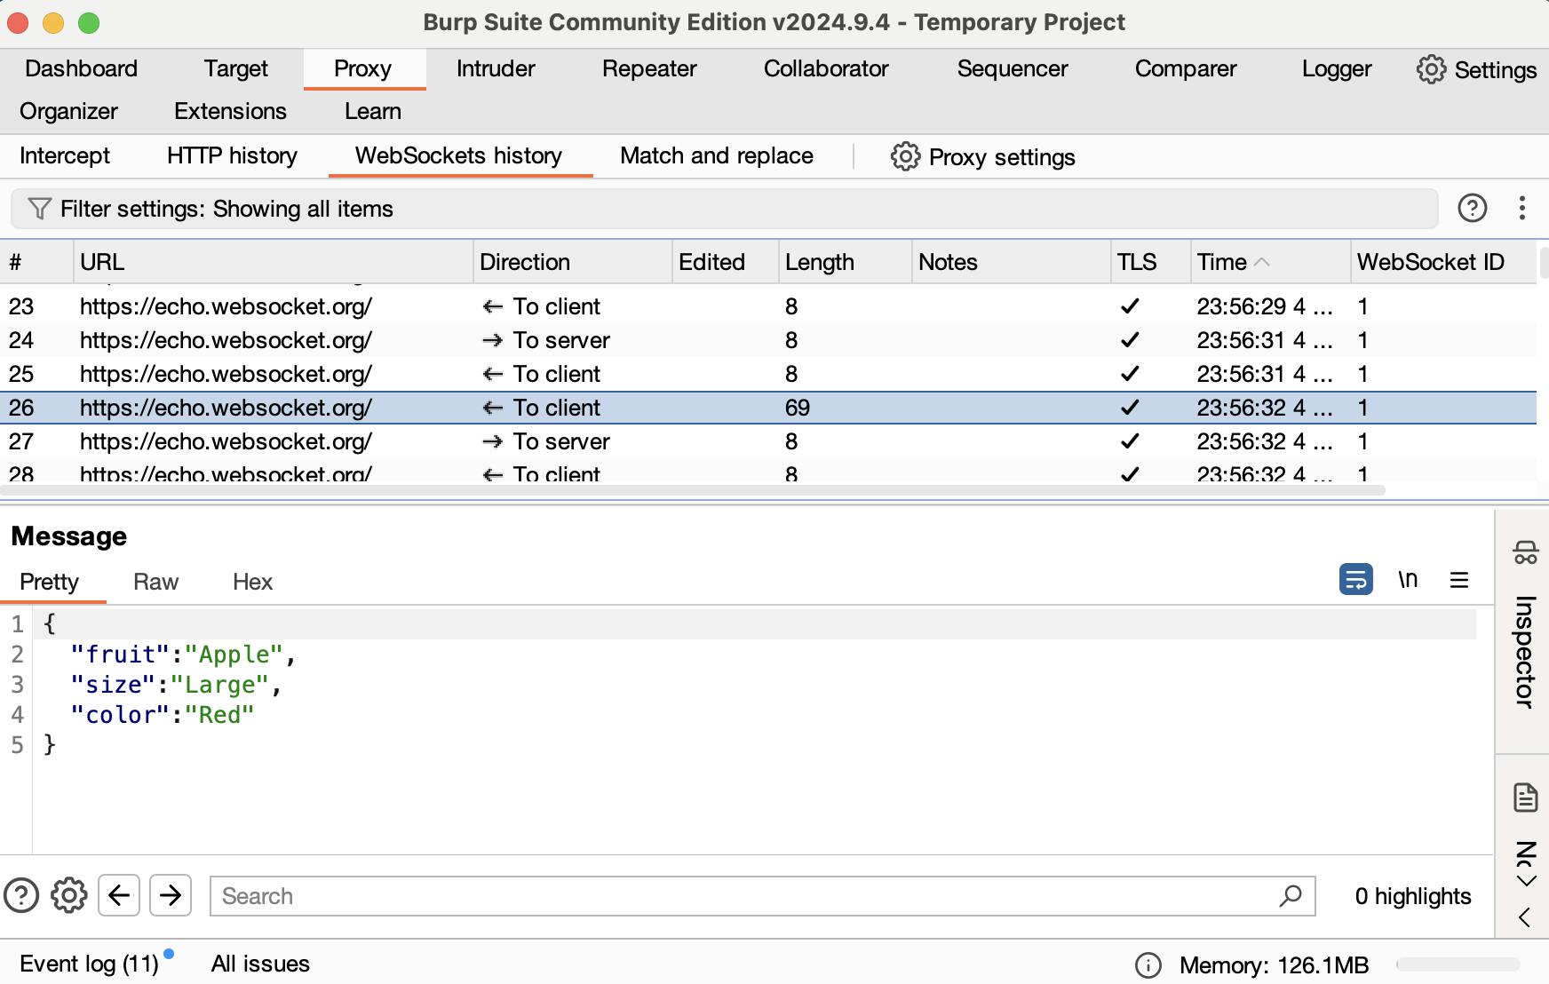Go to next search match arrow
The image size is (1549, 984).
pyautogui.click(x=171, y=895)
